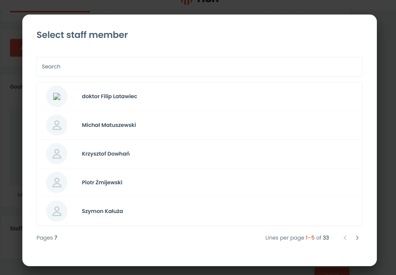
Task: Click the Select staff member heading
Action: 82,35
